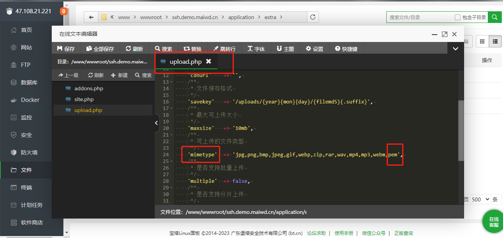Click the green file search button

(495, 17)
